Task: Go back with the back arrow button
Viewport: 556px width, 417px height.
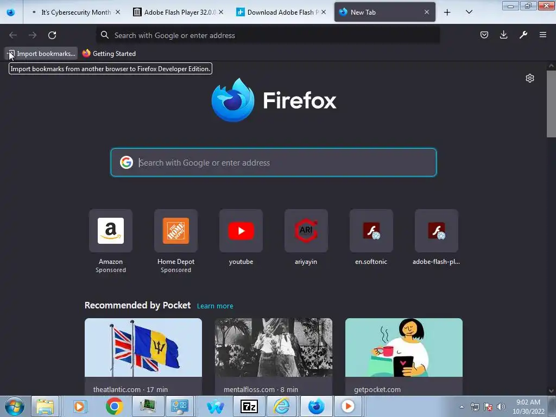Action: click(13, 35)
